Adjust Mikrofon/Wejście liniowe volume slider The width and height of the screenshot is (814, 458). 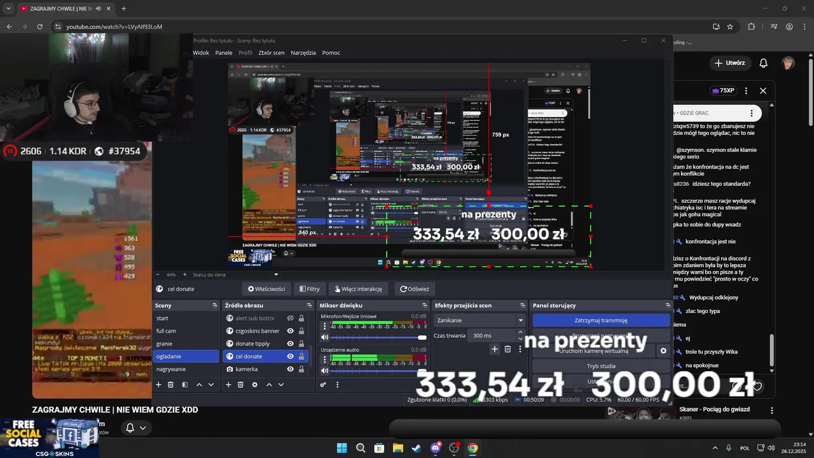[378, 337]
